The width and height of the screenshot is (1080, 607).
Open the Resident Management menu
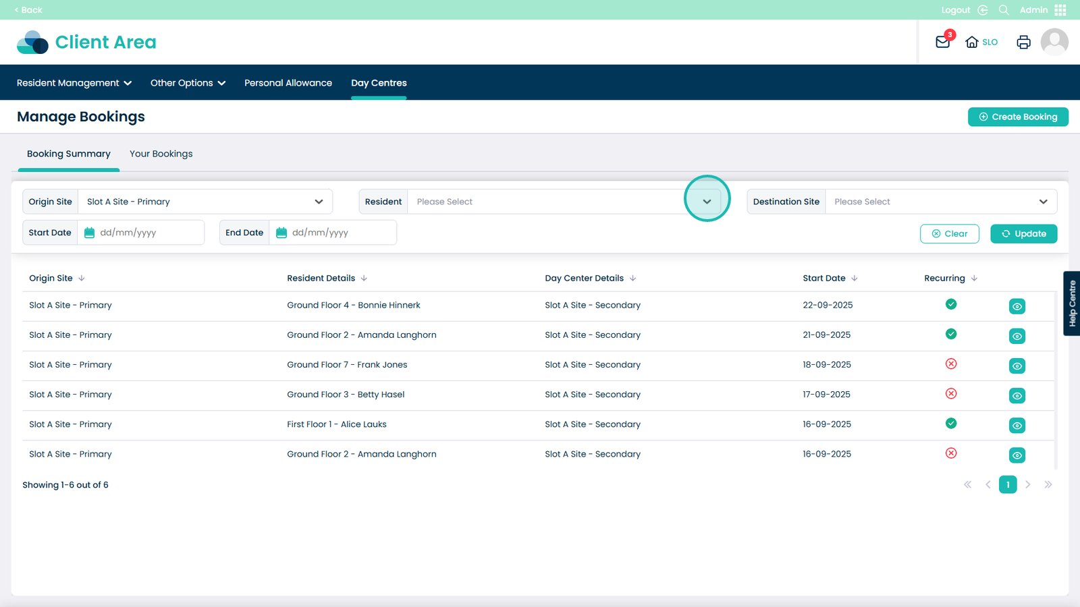click(x=74, y=83)
